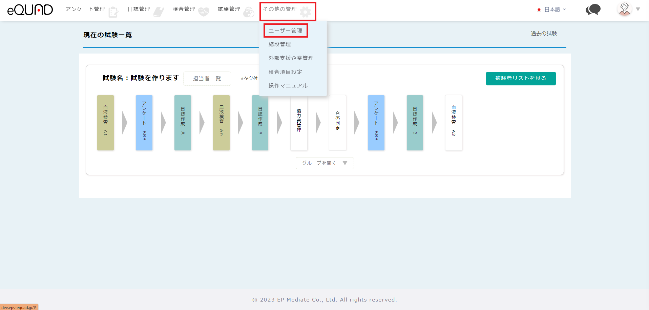This screenshot has height=310, width=649.
Task: Click the diary notebook icon
Action: (159, 12)
